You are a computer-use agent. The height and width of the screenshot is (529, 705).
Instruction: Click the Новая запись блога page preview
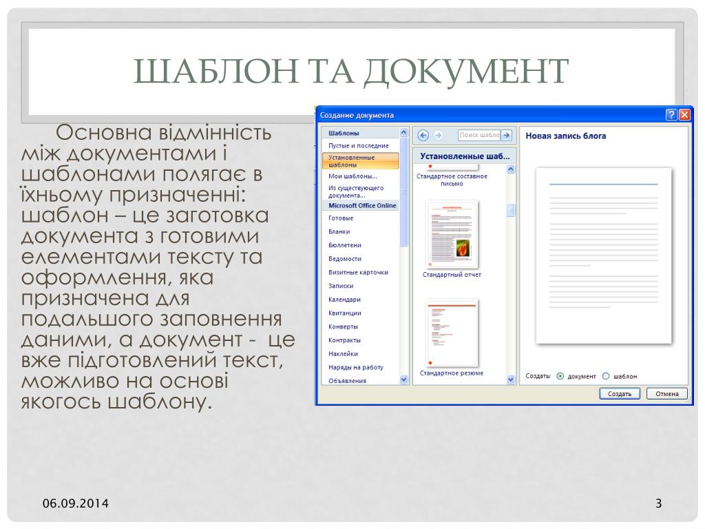click(604, 256)
